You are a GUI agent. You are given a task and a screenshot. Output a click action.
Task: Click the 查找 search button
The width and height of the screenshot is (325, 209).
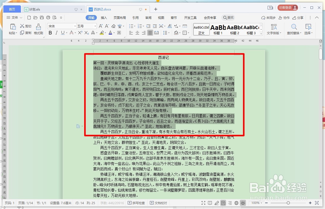(x=228, y=18)
